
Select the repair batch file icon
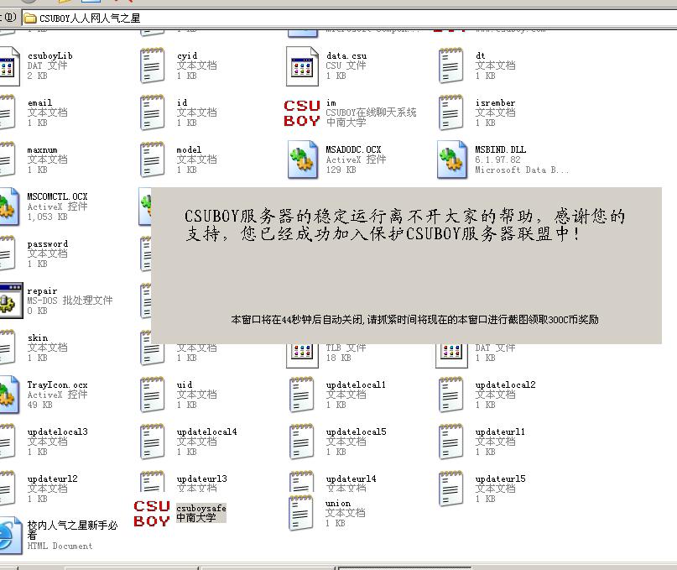[x=10, y=301]
